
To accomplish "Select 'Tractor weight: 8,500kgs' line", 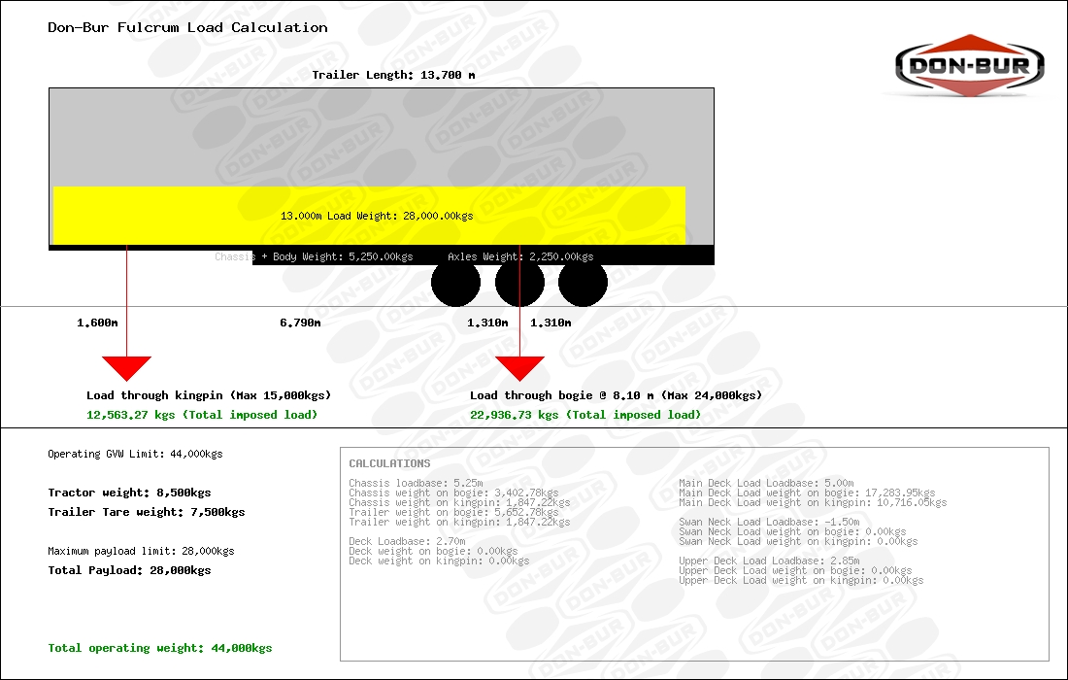I will 129,493.
